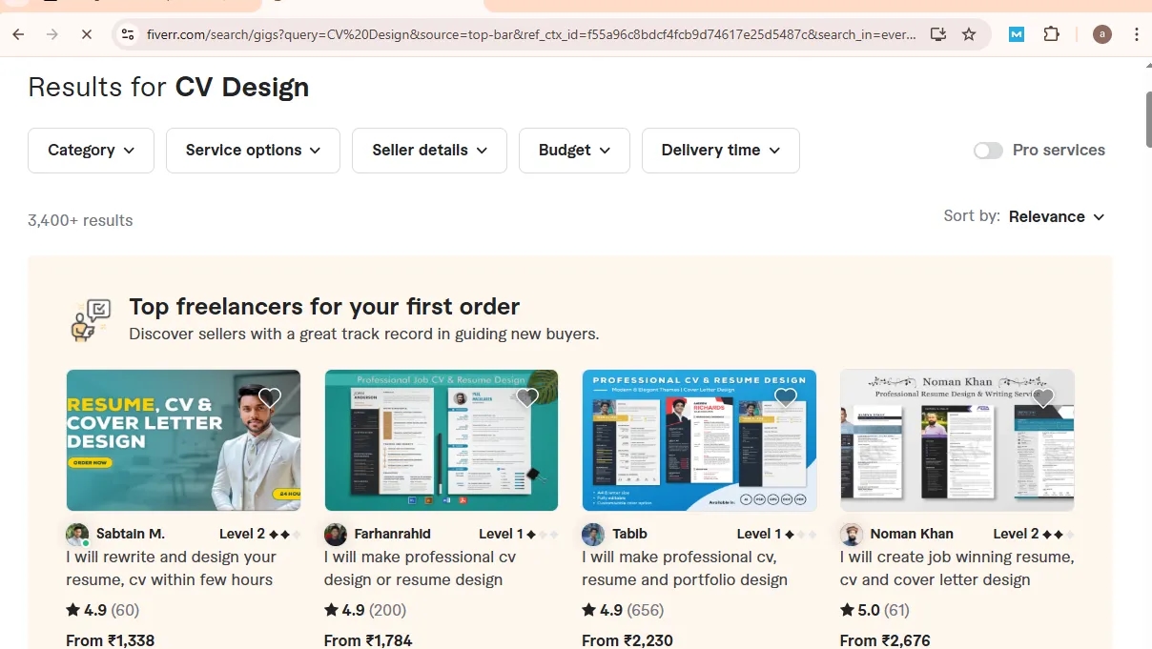This screenshot has height=649, width=1152.
Task: Click the address bar URL field
Action: [530, 34]
